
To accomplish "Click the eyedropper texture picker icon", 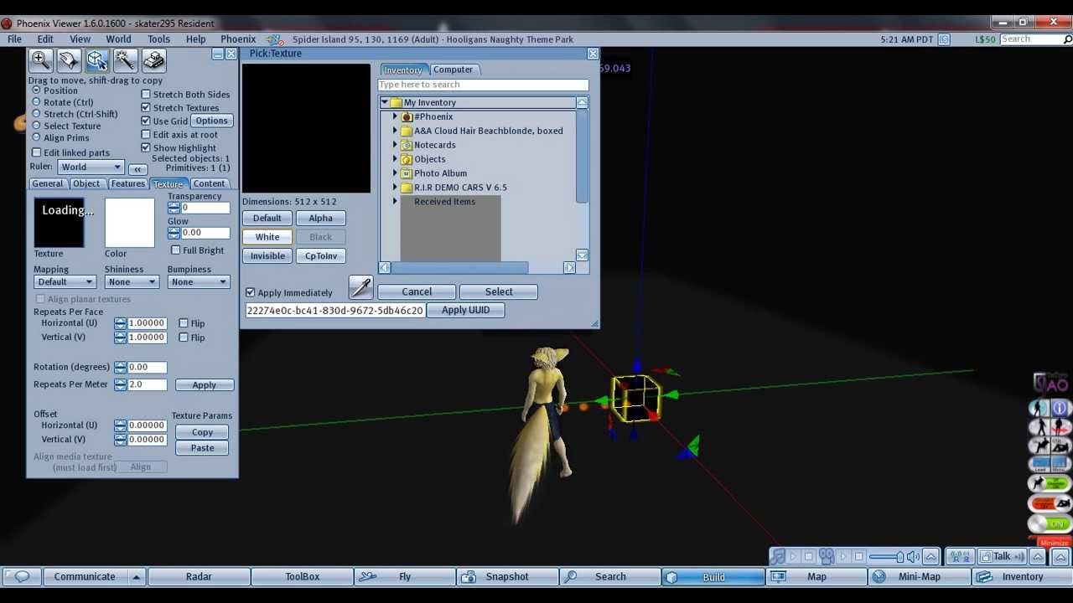I will 360,288.
